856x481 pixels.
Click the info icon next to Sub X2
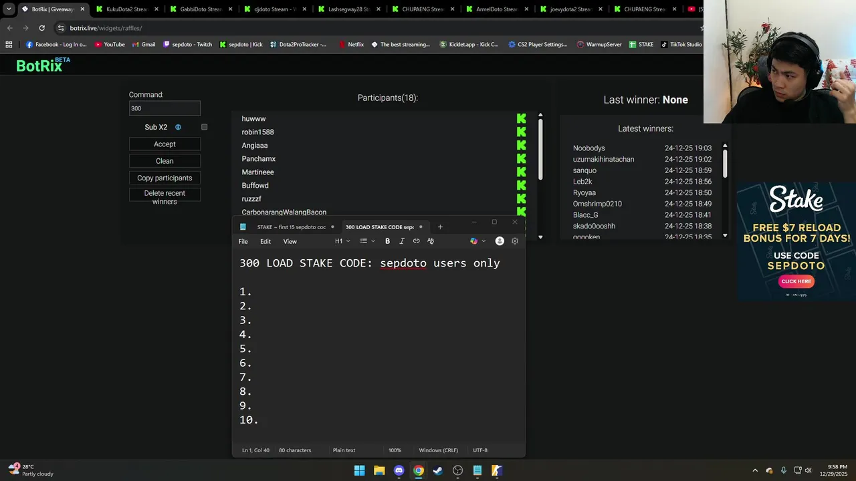178,127
